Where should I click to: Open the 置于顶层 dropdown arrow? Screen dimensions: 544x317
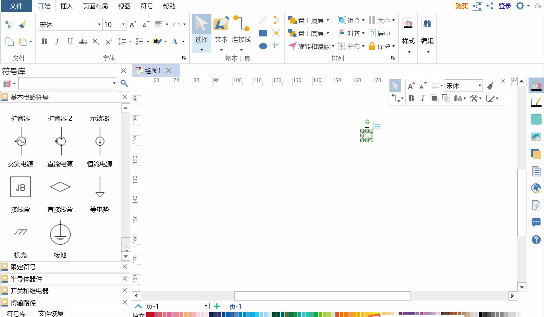[327, 20]
